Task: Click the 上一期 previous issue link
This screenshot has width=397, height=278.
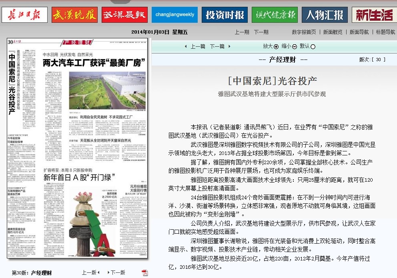Action: 242,32
